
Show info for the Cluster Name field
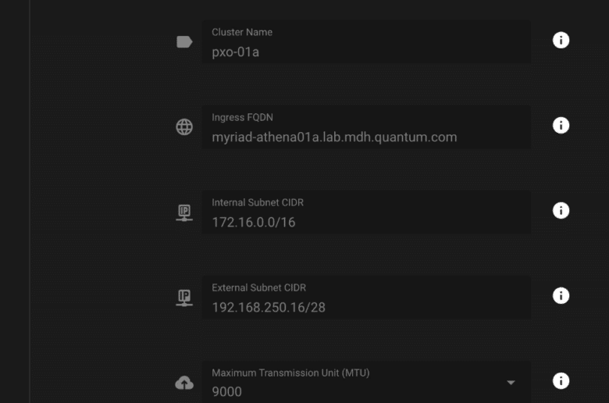[561, 40]
